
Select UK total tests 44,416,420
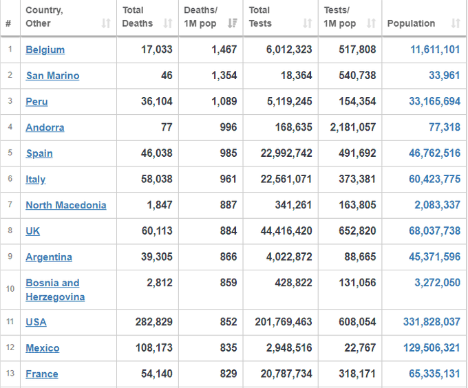[286, 231]
